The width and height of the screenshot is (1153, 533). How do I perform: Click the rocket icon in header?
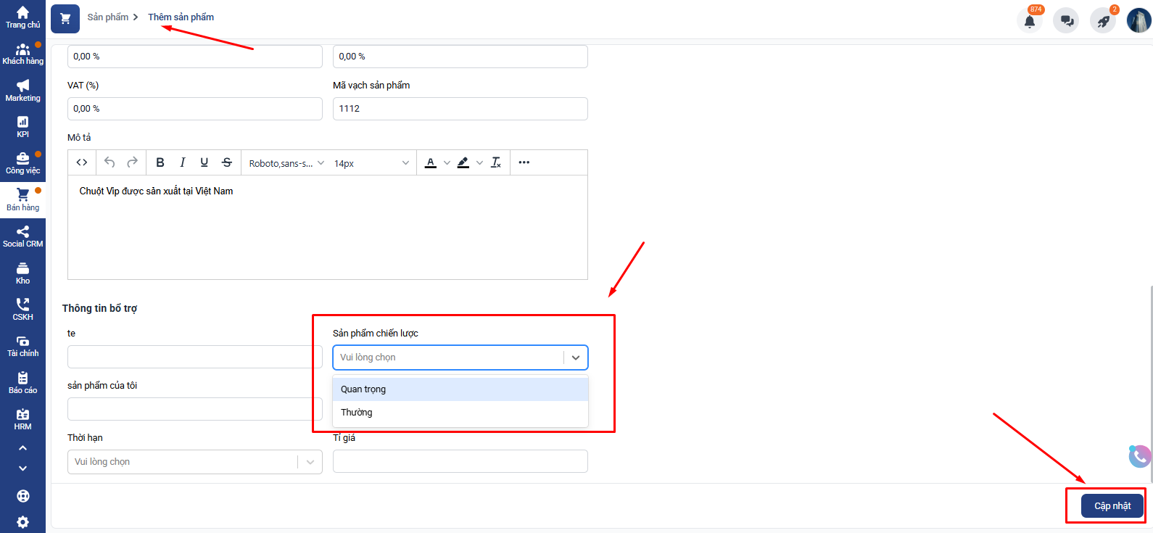(1103, 21)
